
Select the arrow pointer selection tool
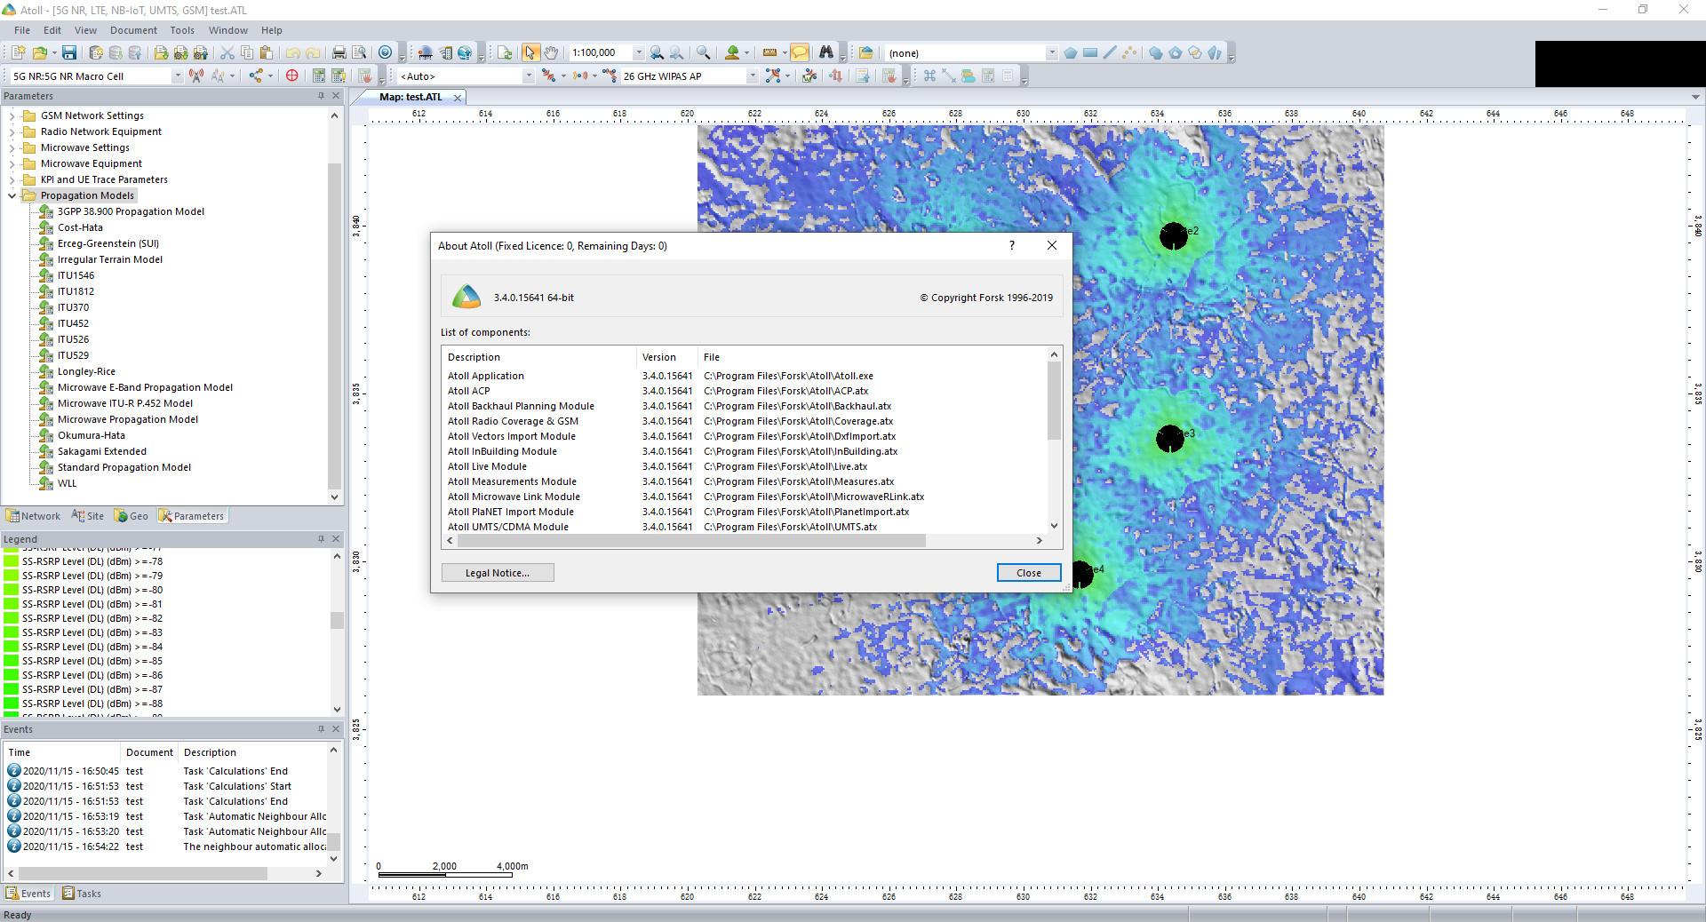[x=530, y=54]
